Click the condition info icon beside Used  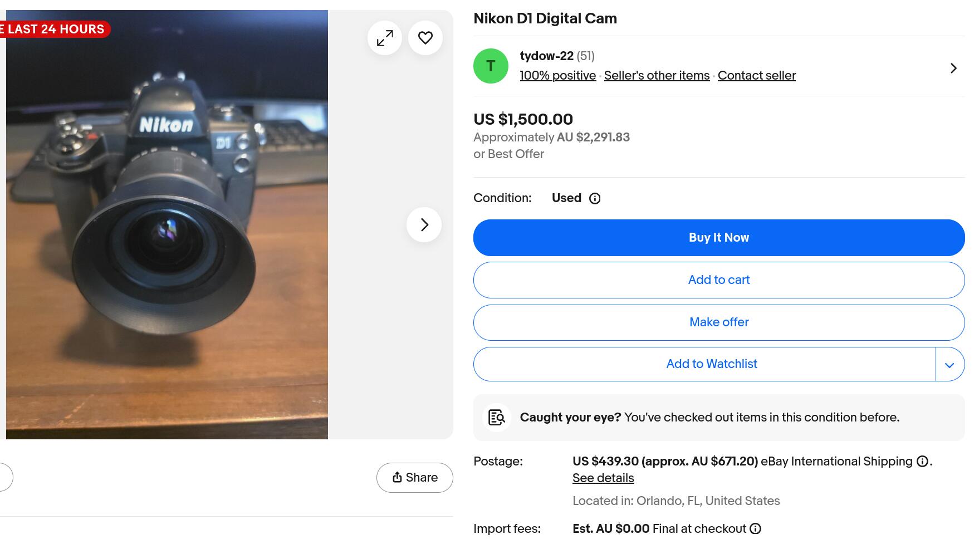pyautogui.click(x=595, y=198)
